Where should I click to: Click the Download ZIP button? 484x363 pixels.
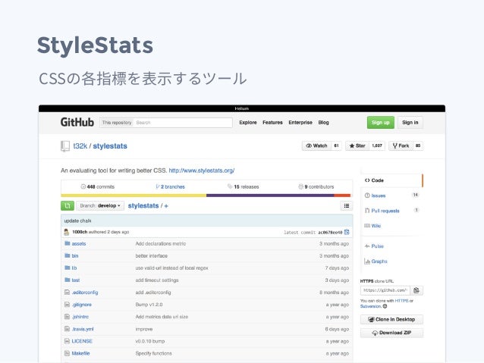click(x=391, y=333)
